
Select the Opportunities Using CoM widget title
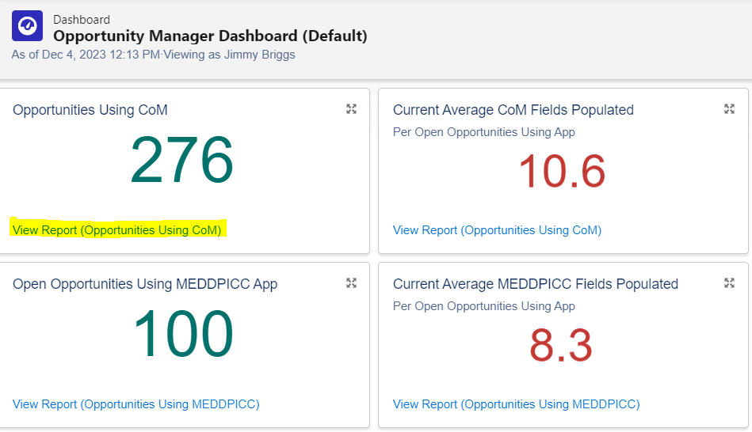(x=90, y=110)
